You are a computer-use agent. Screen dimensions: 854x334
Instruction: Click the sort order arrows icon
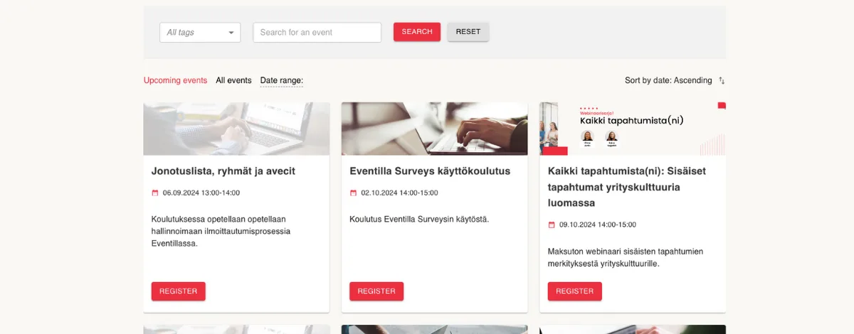(x=722, y=80)
